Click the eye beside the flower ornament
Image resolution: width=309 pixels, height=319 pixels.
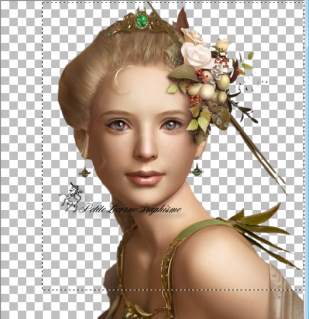(x=171, y=124)
